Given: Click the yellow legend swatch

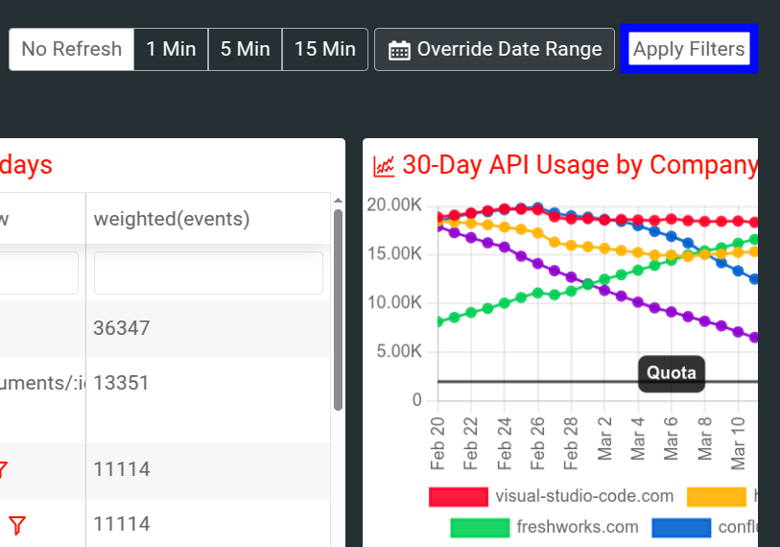Looking at the screenshot, I should click(x=717, y=496).
